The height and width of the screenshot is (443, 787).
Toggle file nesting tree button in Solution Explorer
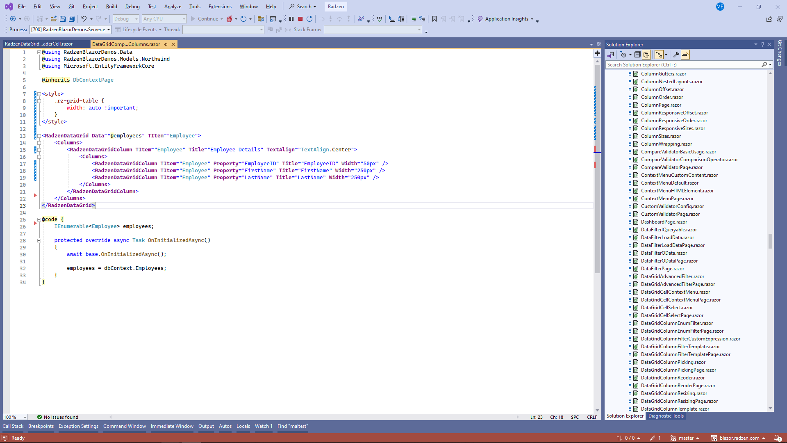pyautogui.click(x=659, y=55)
